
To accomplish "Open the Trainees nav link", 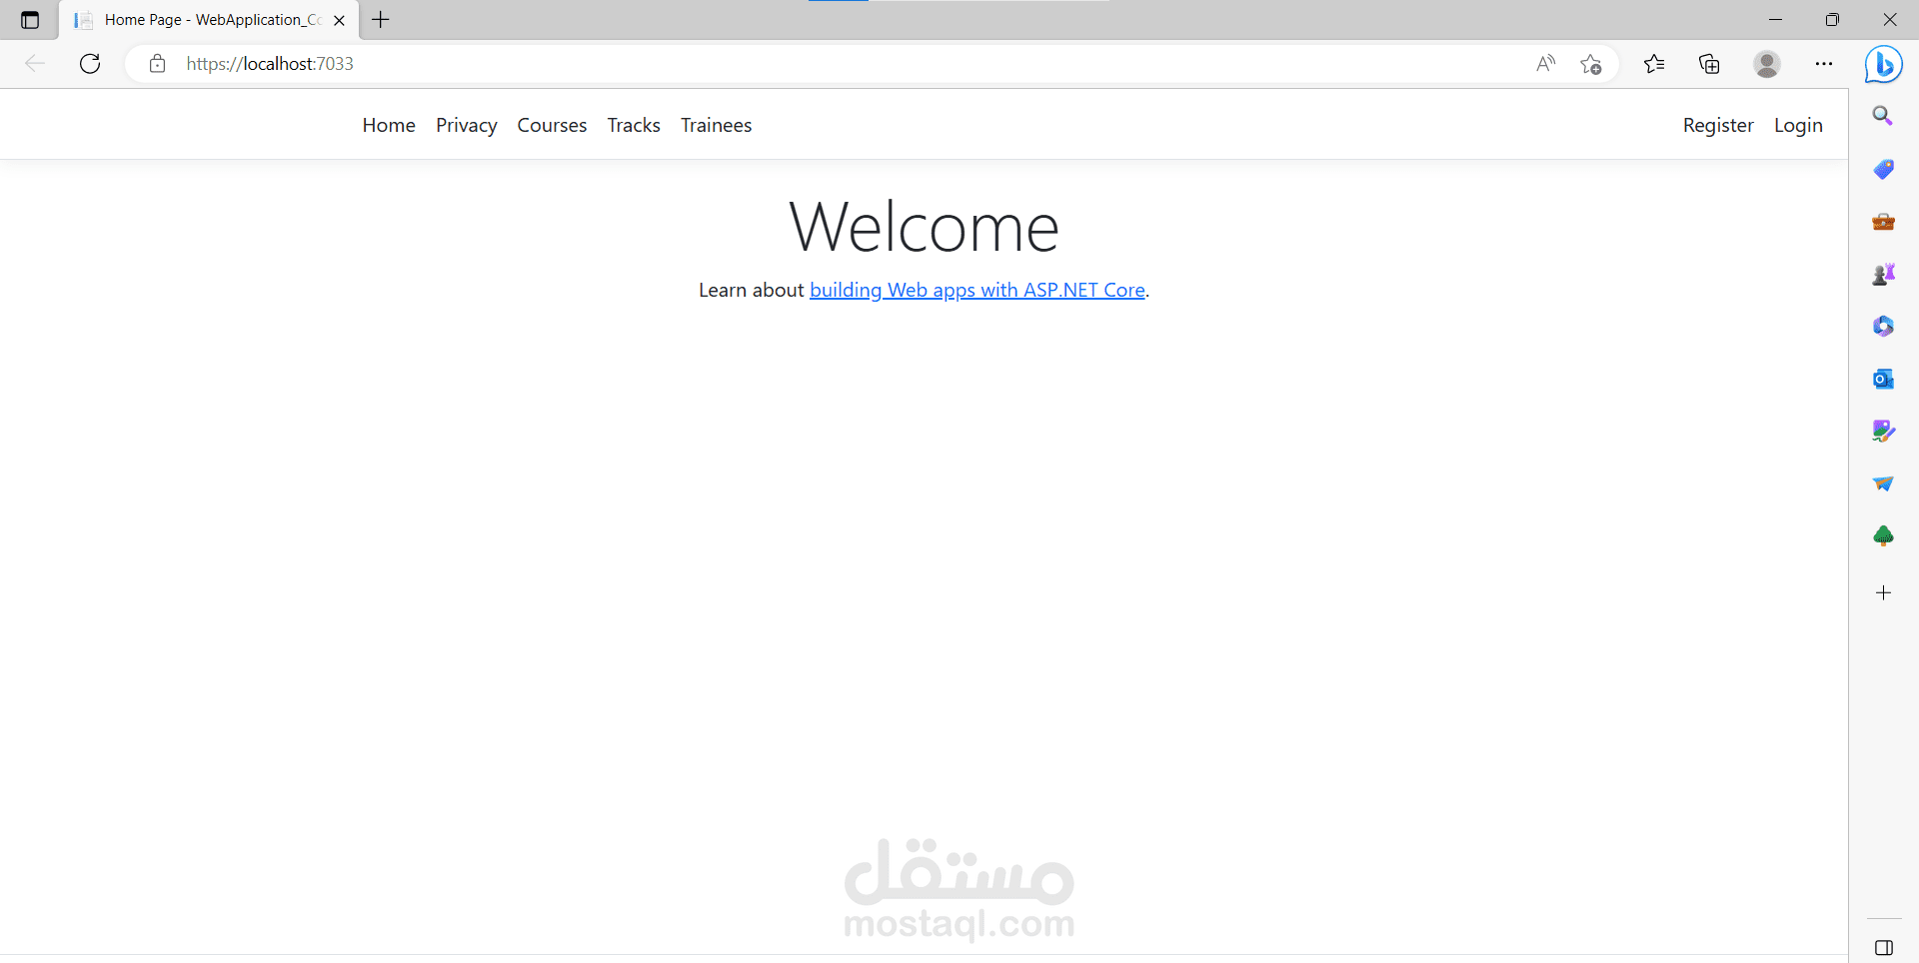I will pyautogui.click(x=717, y=125).
